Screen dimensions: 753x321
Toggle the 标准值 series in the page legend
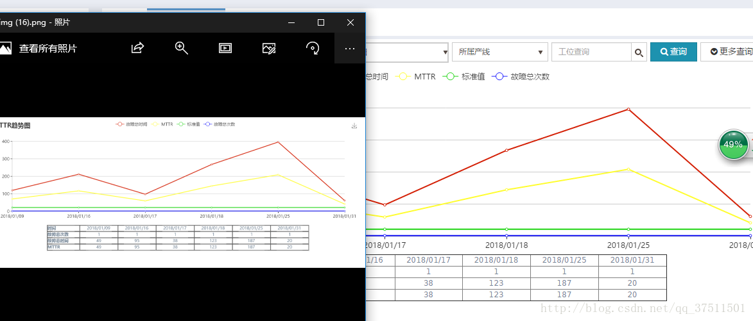(464, 77)
